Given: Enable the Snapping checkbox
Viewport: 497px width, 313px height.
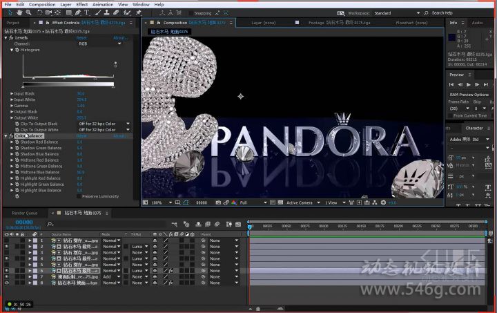Looking at the screenshot, I should pos(191,13).
